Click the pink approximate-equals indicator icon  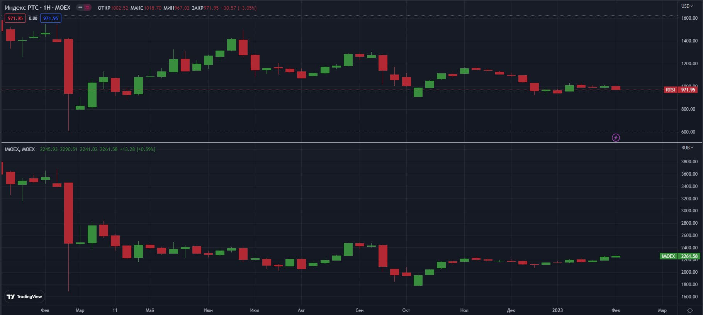click(x=88, y=7)
